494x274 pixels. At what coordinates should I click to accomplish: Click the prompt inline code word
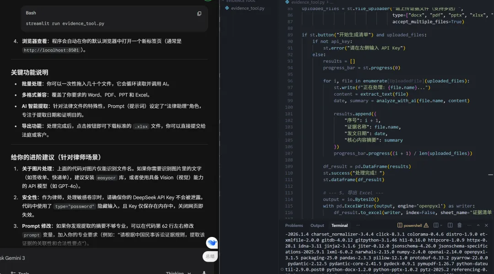click(32, 235)
